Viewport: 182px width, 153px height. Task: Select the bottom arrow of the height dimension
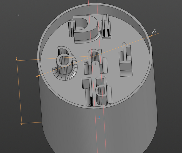point(22,124)
